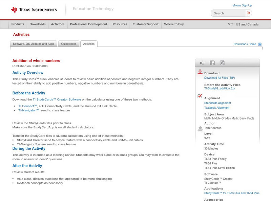Click the eNews Sign Up link
This screenshot has width=271, height=201.
click(242, 5)
